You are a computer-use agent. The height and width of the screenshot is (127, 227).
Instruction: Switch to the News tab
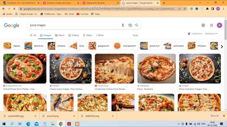click(60, 35)
